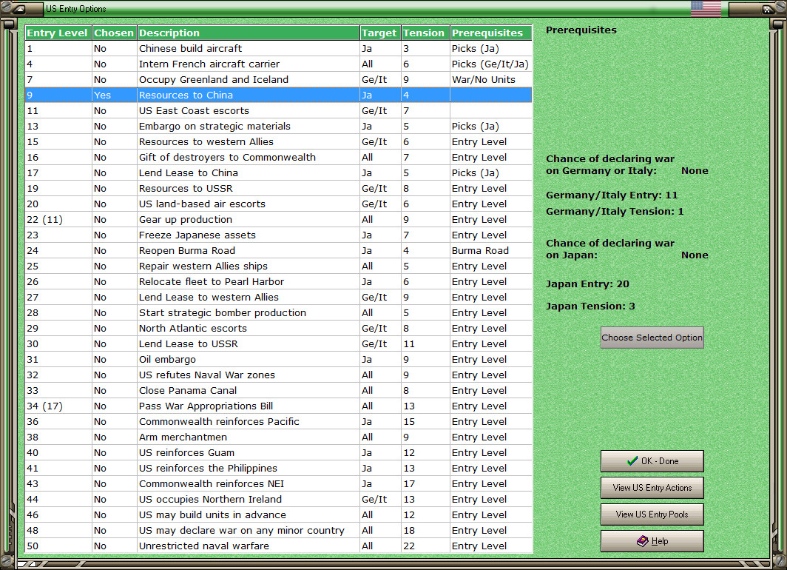Image resolution: width=787 pixels, height=570 pixels.
Task: Click the Description column header
Action: (x=249, y=33)
